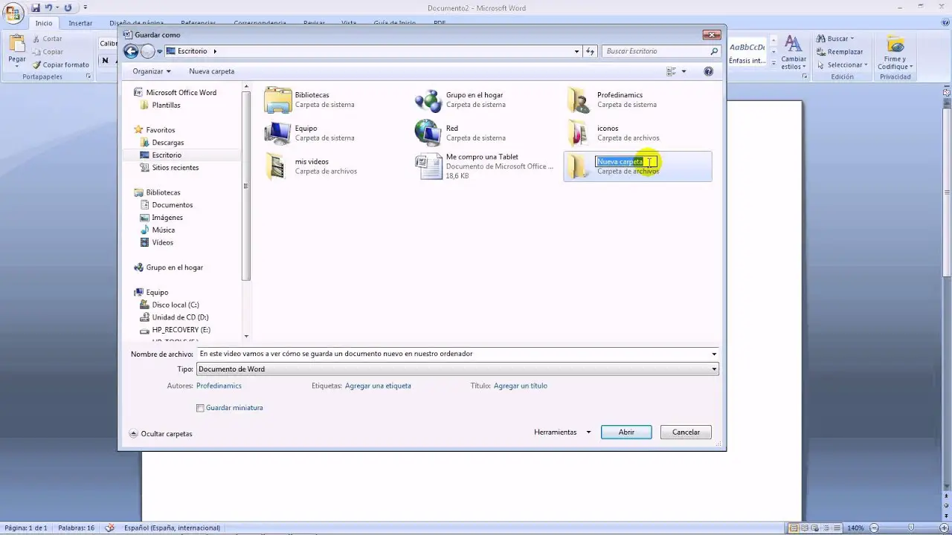Image resolution: width=952 pixels, height=535 pixels.
Task: Select the Bibliotecas folder icon
Action: click(278, 100)
